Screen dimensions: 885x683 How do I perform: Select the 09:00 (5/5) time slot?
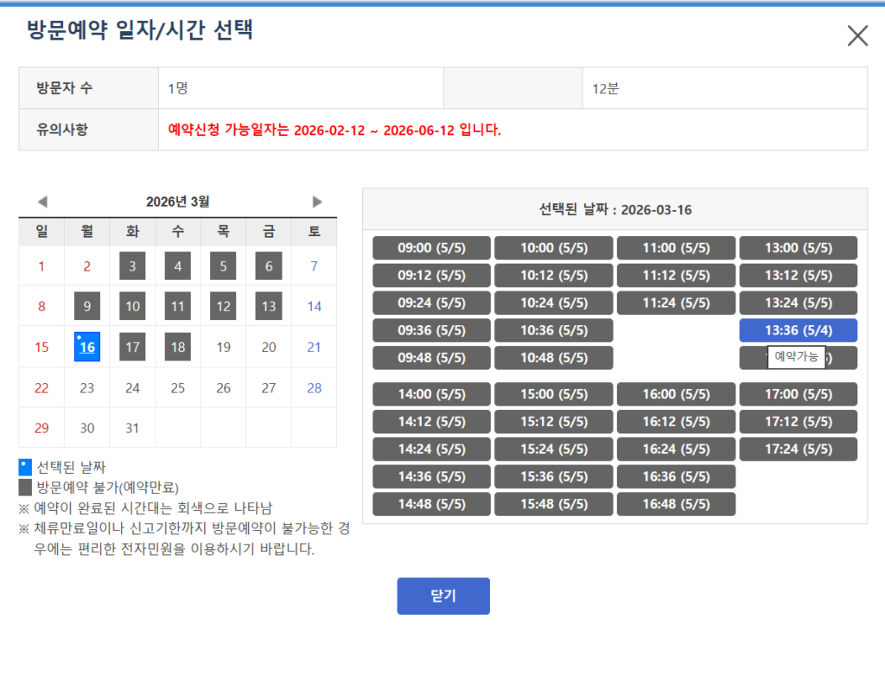coord(431,248)
